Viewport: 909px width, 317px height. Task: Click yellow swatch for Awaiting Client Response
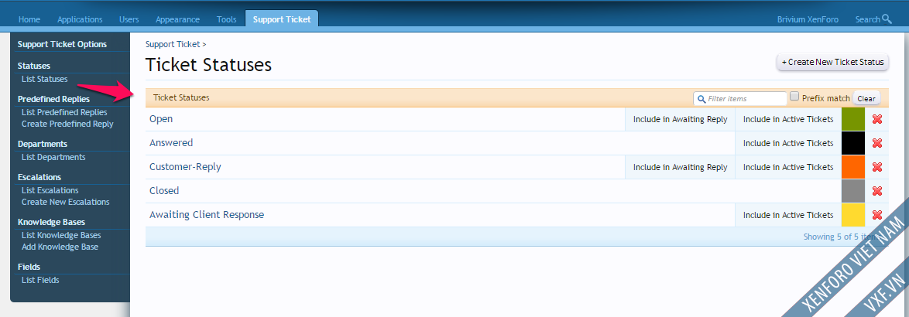853,215
